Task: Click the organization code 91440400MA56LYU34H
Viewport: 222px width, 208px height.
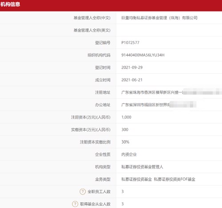Action: pyautogui.click(x=143, y=55)
